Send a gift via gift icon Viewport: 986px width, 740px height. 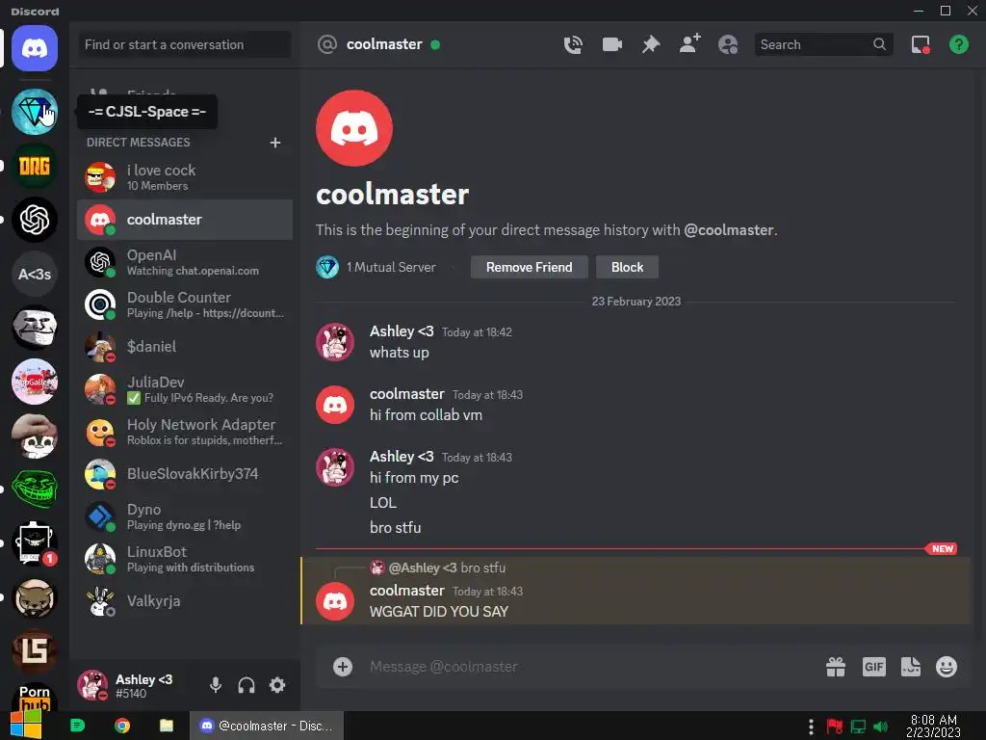coord(836,667)
